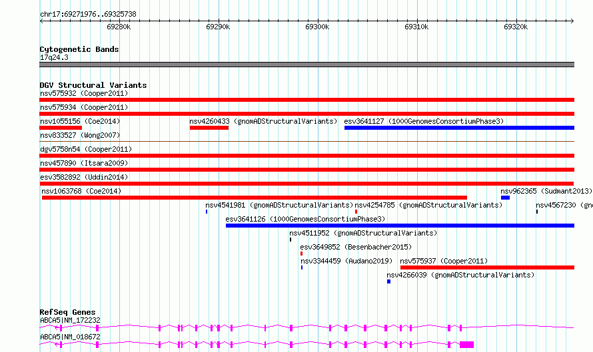Screen dimensions: 593x352
Task: Click the chr17:69271976..69325738 coordinate label
Action: [88, 15]
